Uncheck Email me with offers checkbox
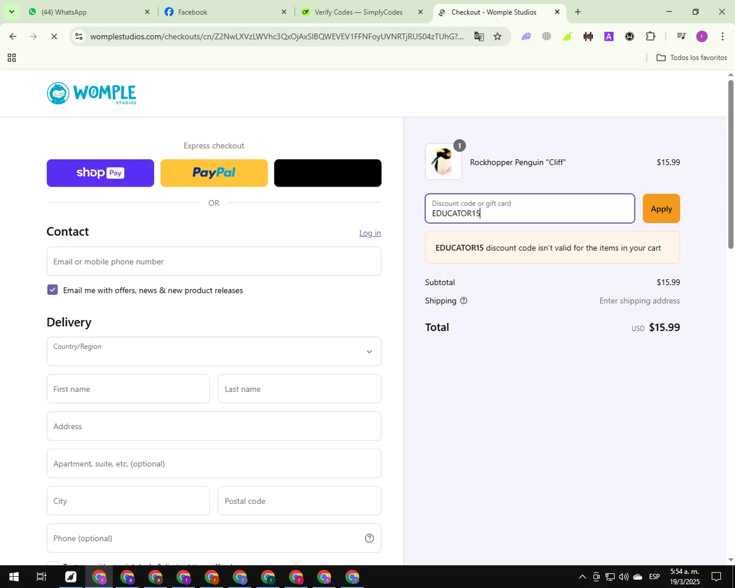Viewport: 735px width, 588px height. pyautogui.click(x=52, y=290)
